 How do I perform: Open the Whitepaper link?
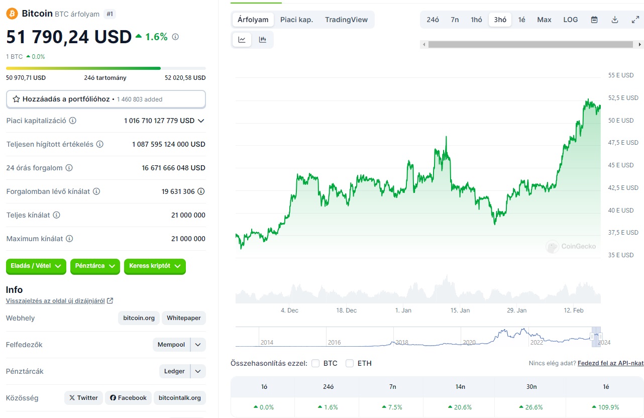pyautogui.click(x=184, y=318)
